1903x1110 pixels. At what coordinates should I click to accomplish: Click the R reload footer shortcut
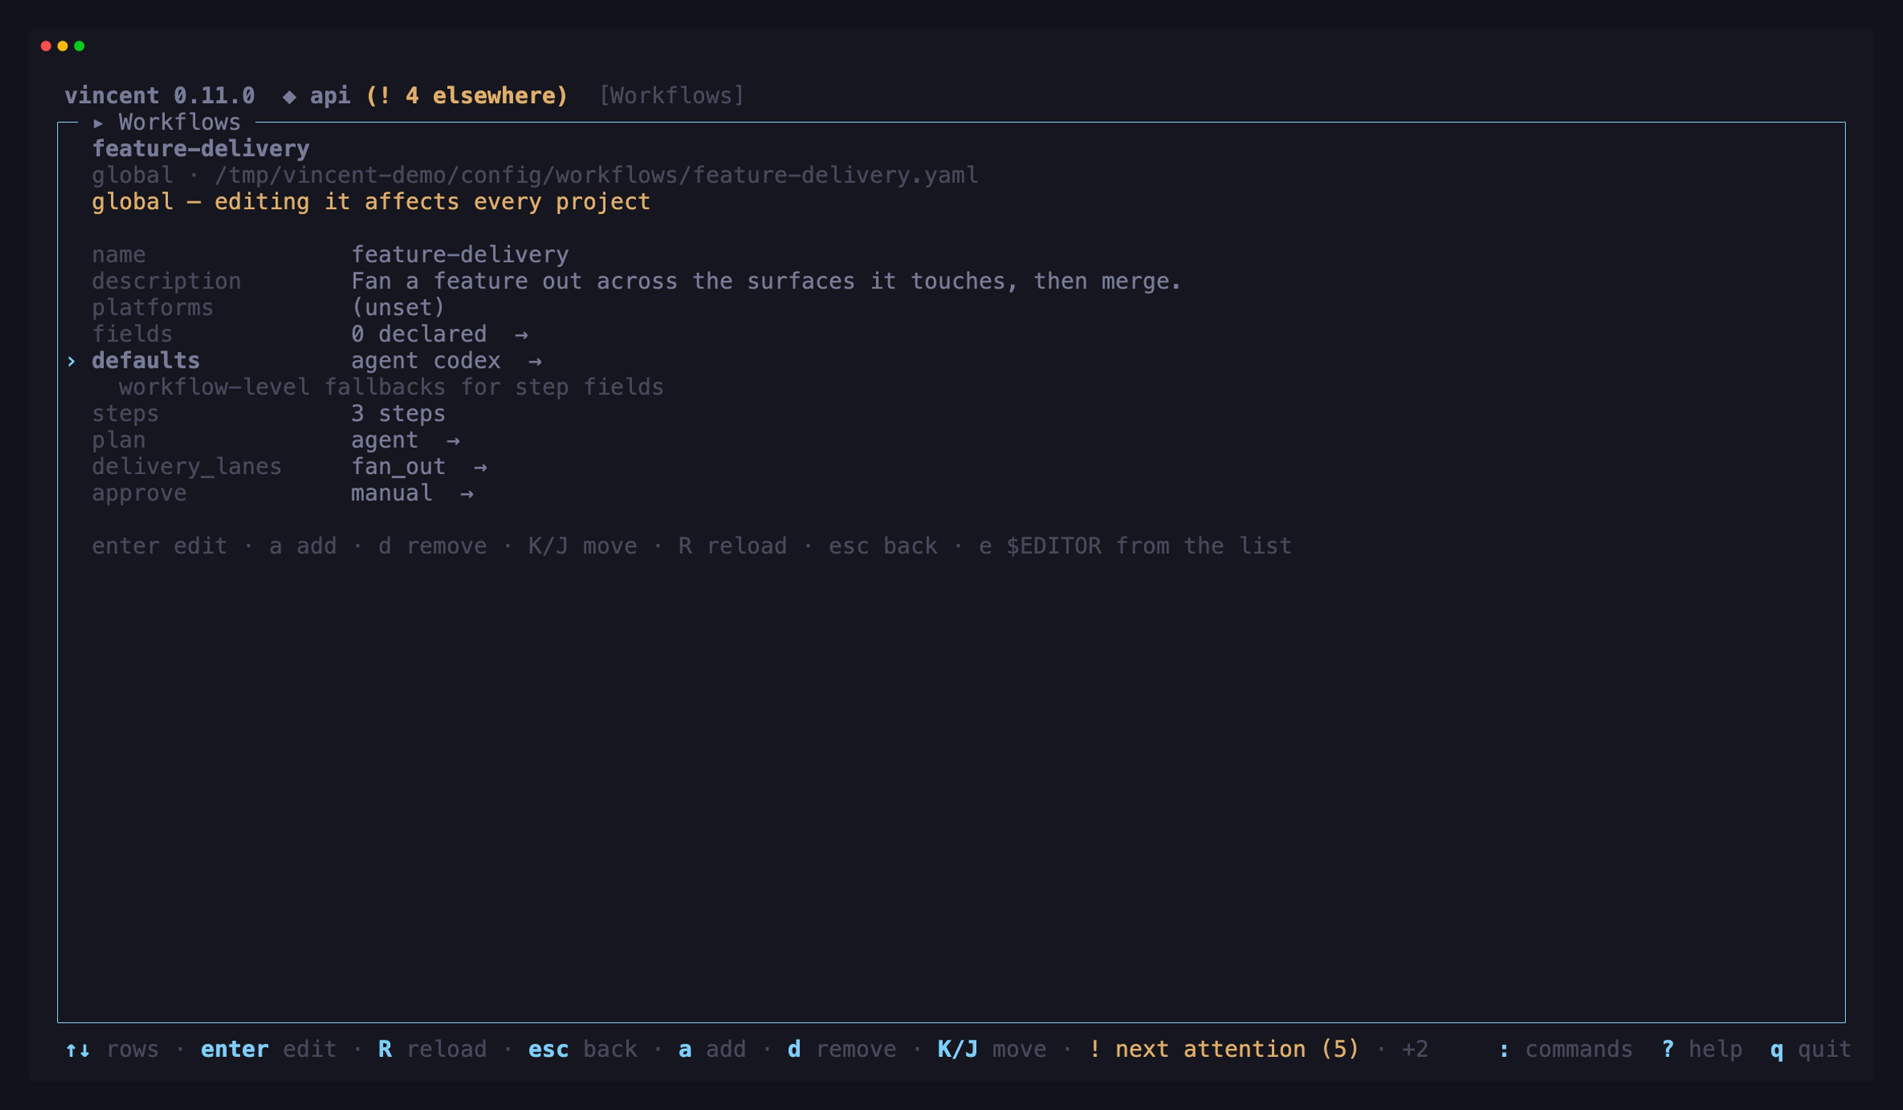[x=432, y=1050]
